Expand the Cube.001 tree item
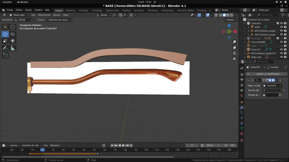This screenshot has height=162, width=289. (245, 49)
